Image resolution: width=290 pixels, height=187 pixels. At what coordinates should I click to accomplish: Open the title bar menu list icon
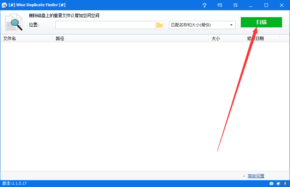235,5
